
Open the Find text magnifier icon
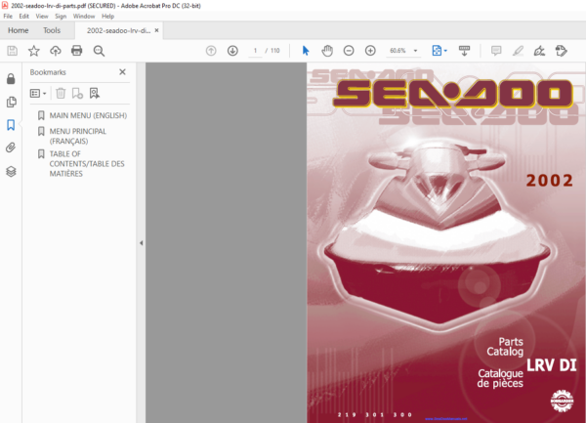tap(99, 51)
